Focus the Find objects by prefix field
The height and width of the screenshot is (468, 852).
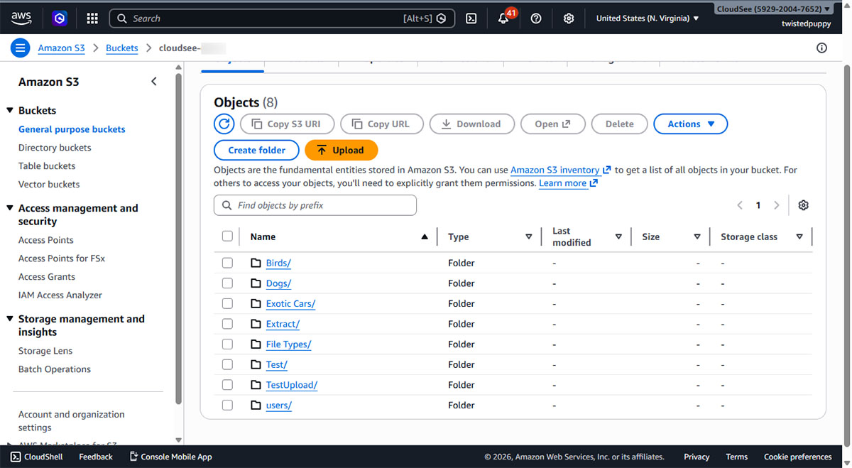(x=315, y=205)
